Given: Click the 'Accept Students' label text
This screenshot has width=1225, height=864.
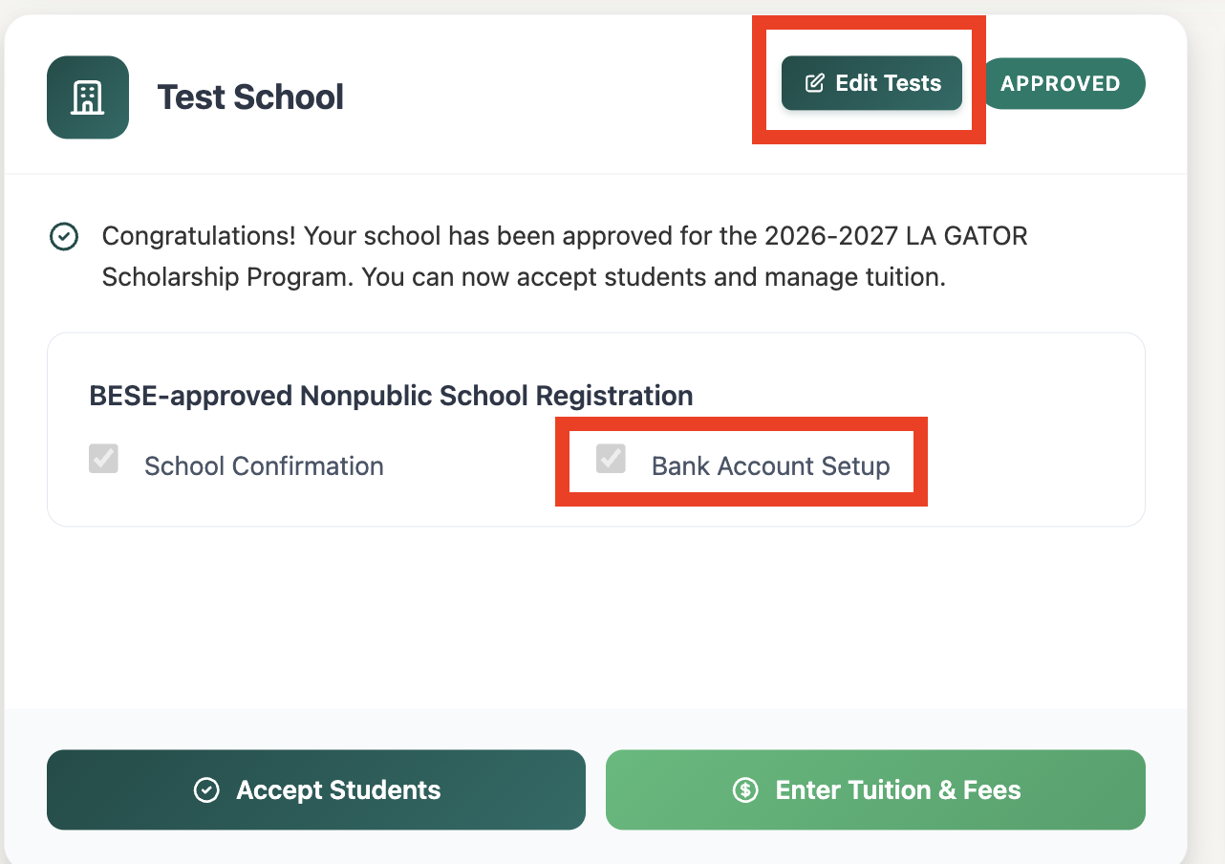Looking at the screenshot, I should [338, 790].
